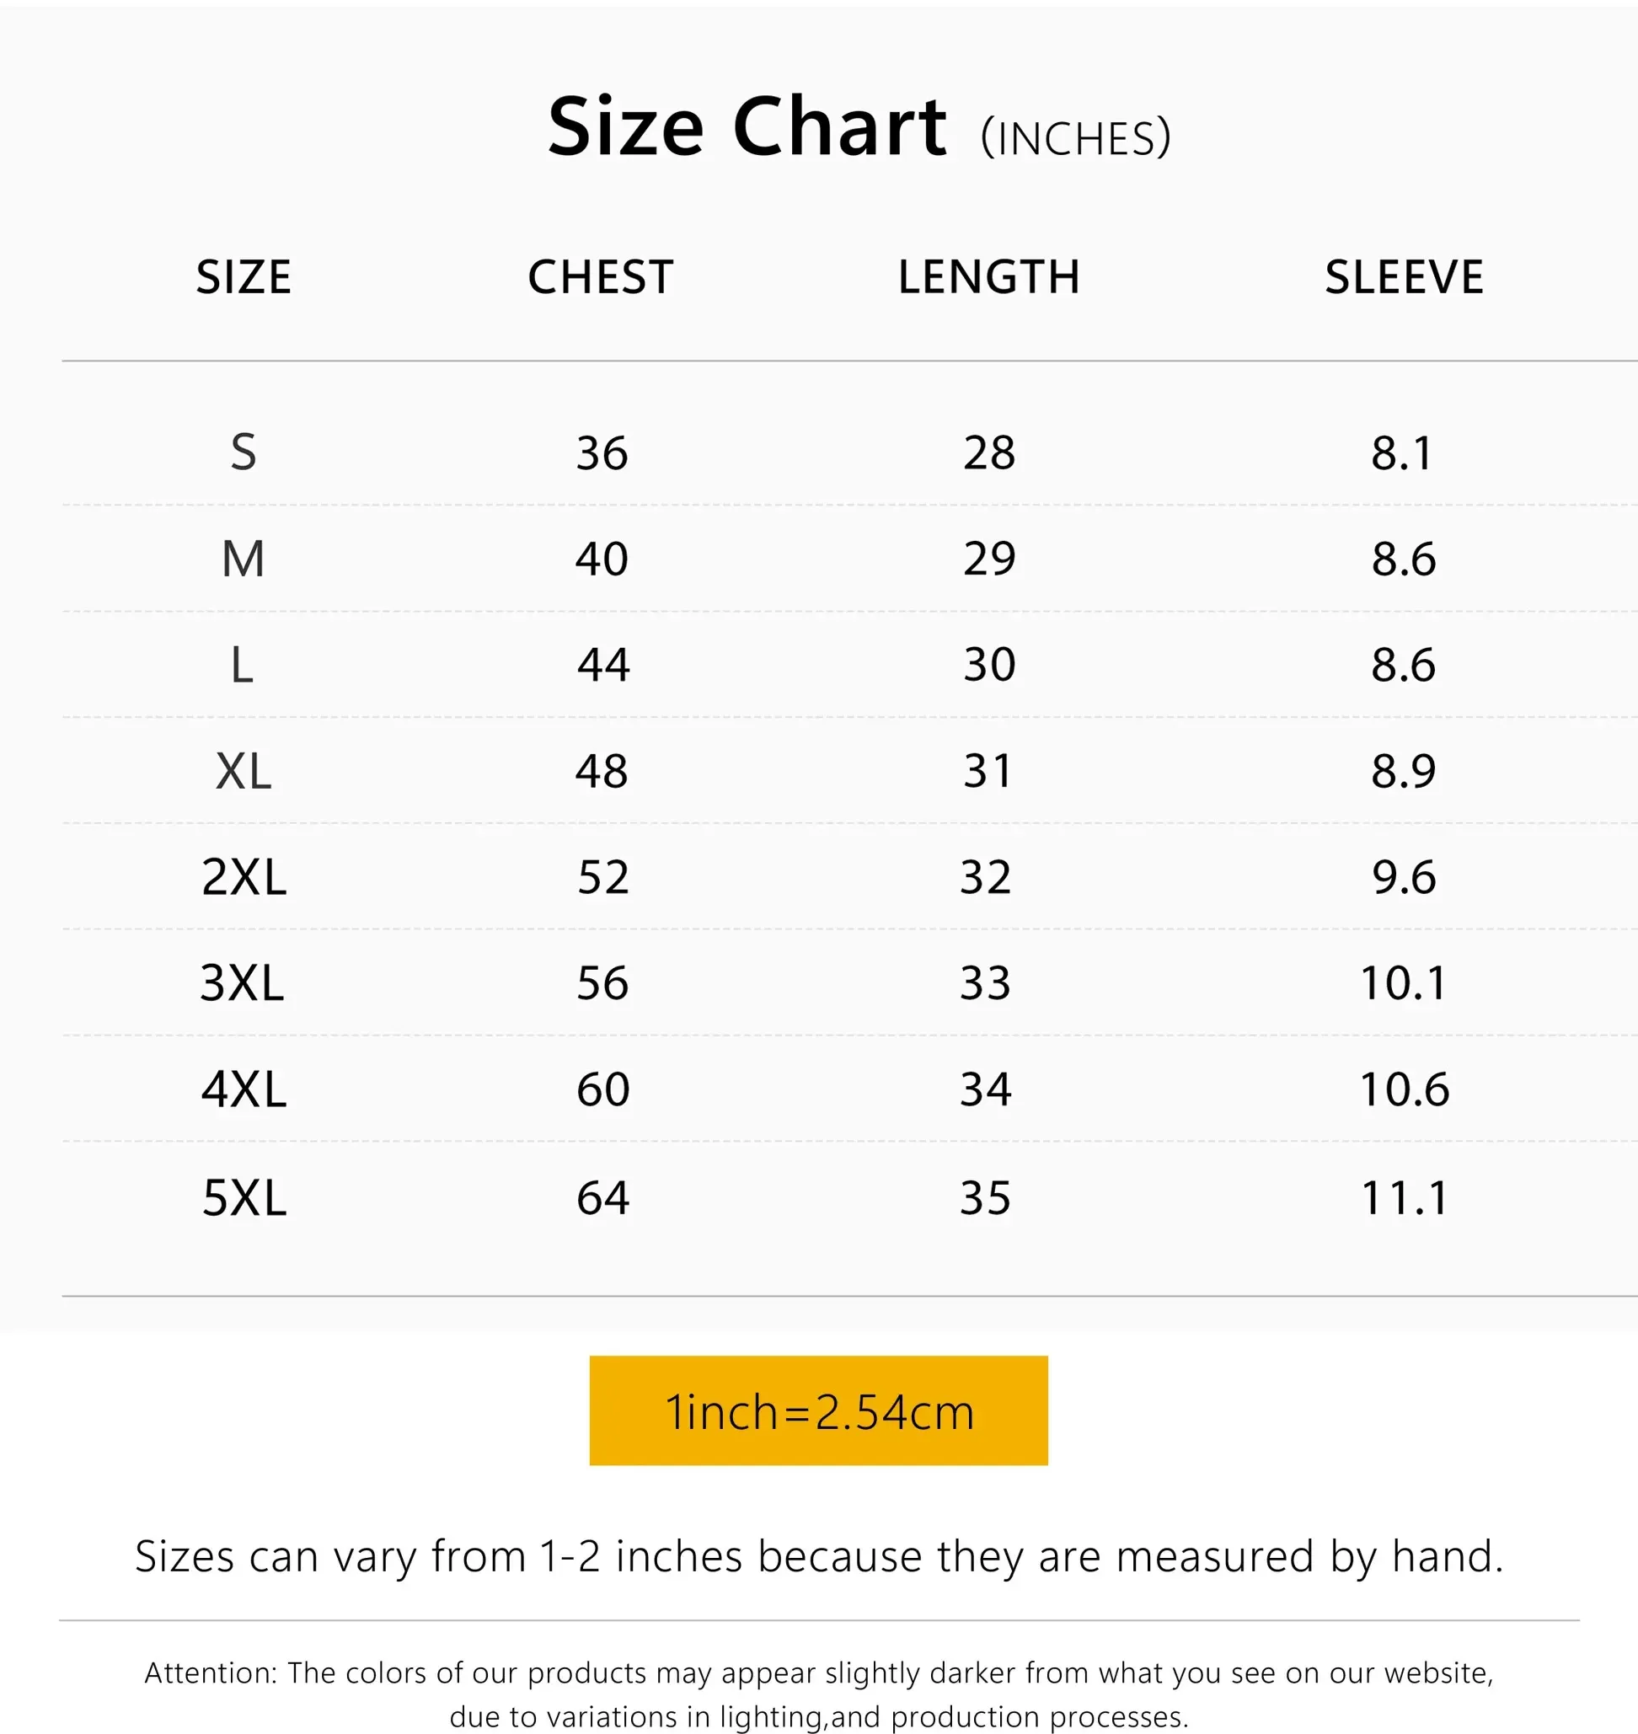Click sleeve value 8.9 for size XL
Image resolution: width=1638 pixels, height=1734 pixels.
(x=1403, y=771)
